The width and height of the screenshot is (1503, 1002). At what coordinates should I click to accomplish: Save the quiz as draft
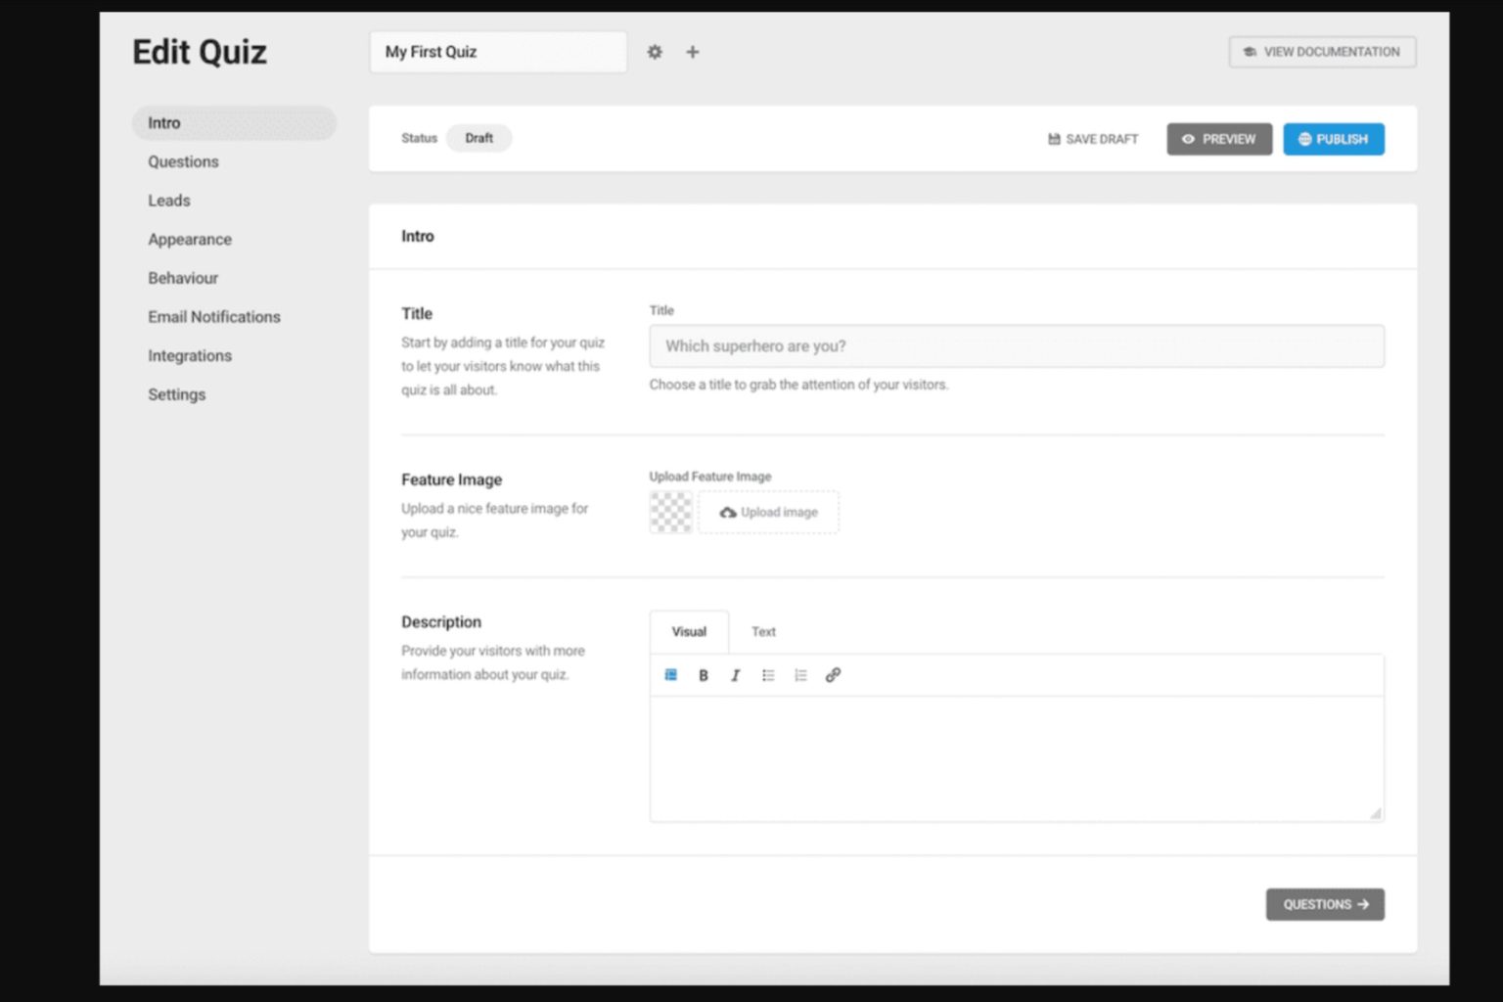tap(1092, 139)
